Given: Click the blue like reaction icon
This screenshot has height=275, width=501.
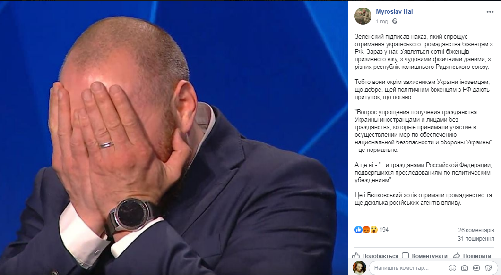Looking at the screenshot, I should pos(358,229).
